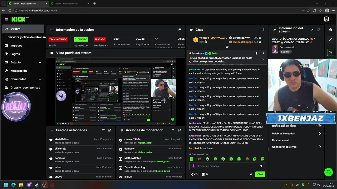Filter the Acciones de moderador list
Screen dimensions: 337x189
(x=173, y=130)
